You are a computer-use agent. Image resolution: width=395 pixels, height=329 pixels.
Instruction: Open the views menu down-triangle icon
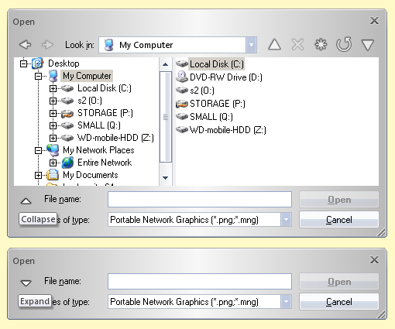(x=368, y=45)
